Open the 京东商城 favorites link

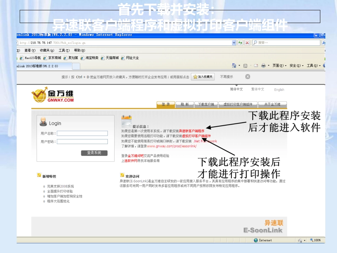click(x=52, y=58)
